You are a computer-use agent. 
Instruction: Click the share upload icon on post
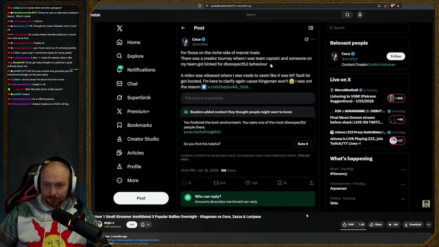click(311, 183)
